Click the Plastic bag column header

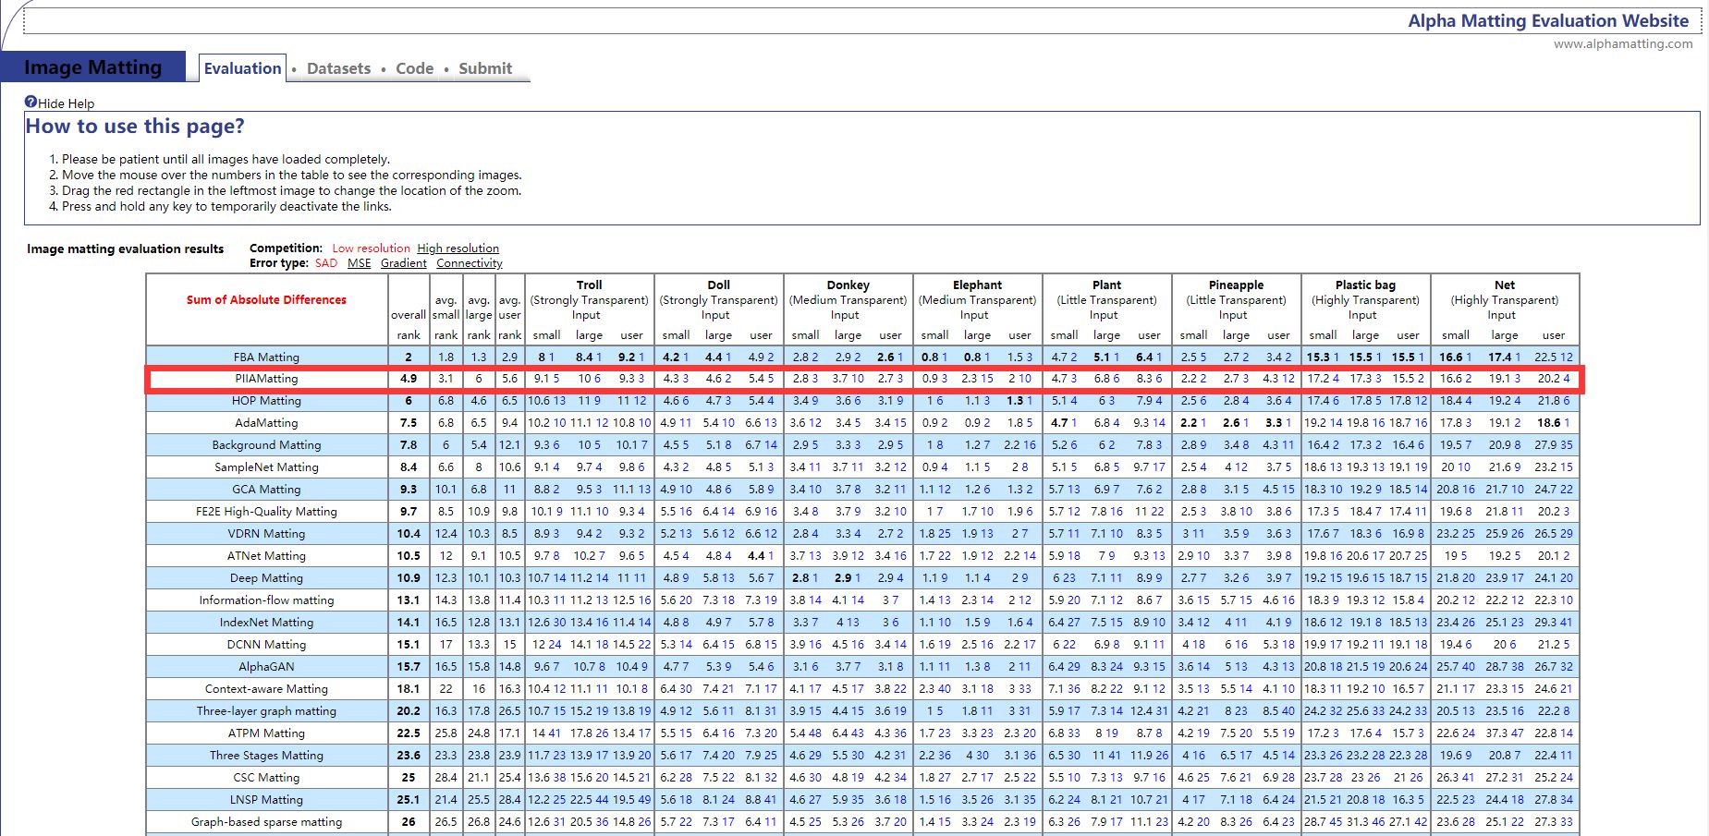point(1365,285)
